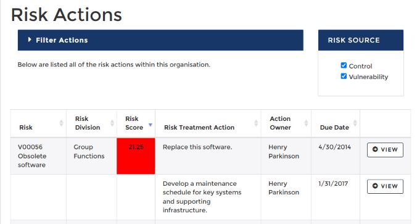Click sort arrows beside Risk Division header
417x224 pixels.
tap(112, 123)
